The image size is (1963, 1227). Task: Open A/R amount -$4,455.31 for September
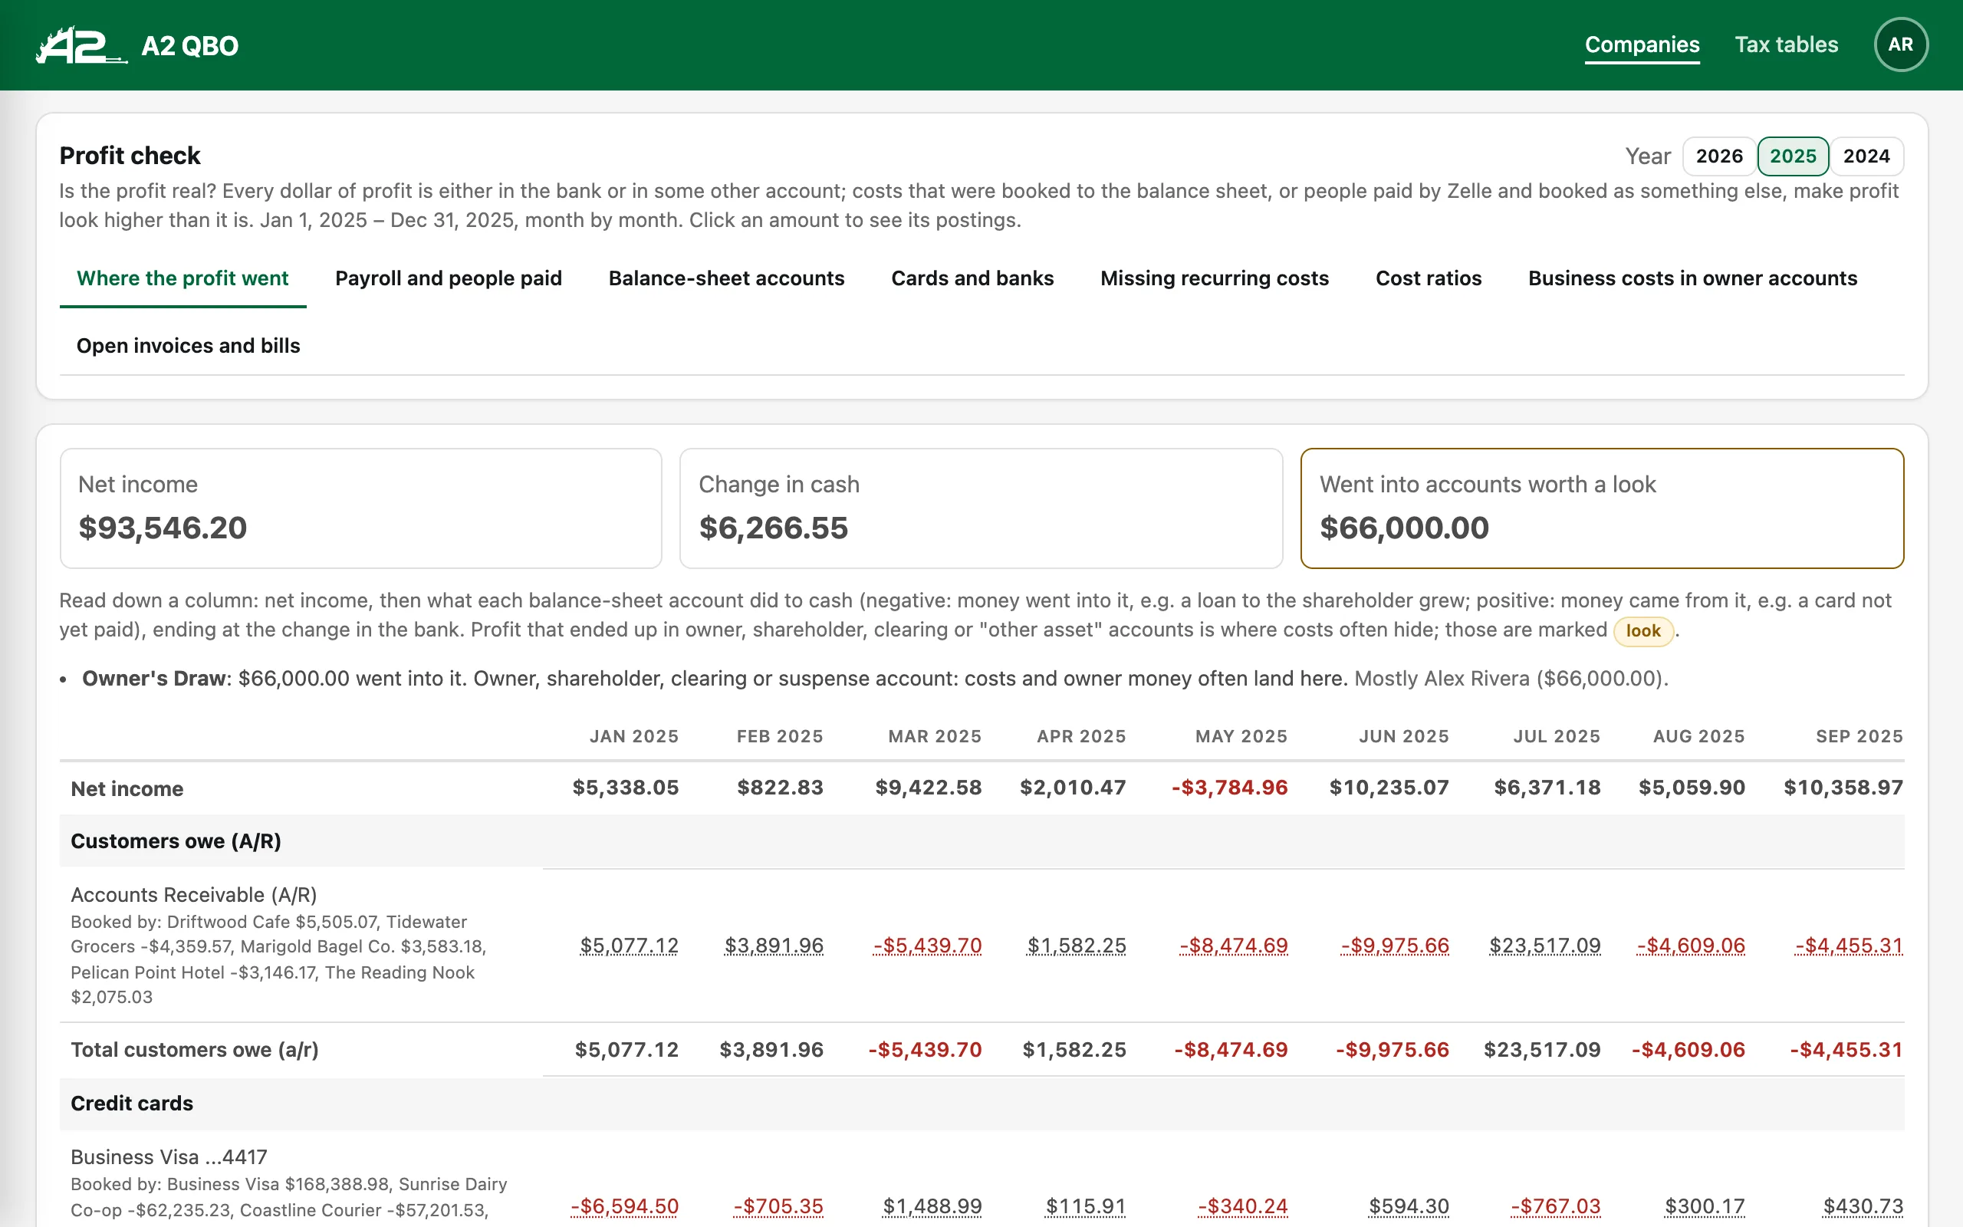[1849, 946]
